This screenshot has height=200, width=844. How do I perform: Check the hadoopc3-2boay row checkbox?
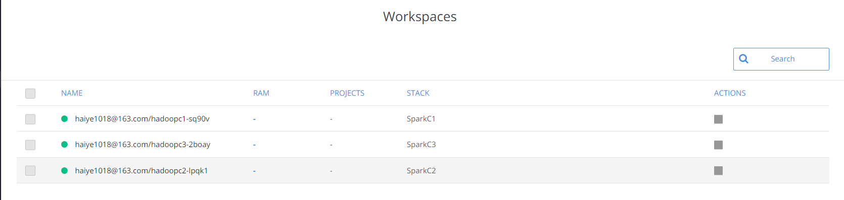30,145
